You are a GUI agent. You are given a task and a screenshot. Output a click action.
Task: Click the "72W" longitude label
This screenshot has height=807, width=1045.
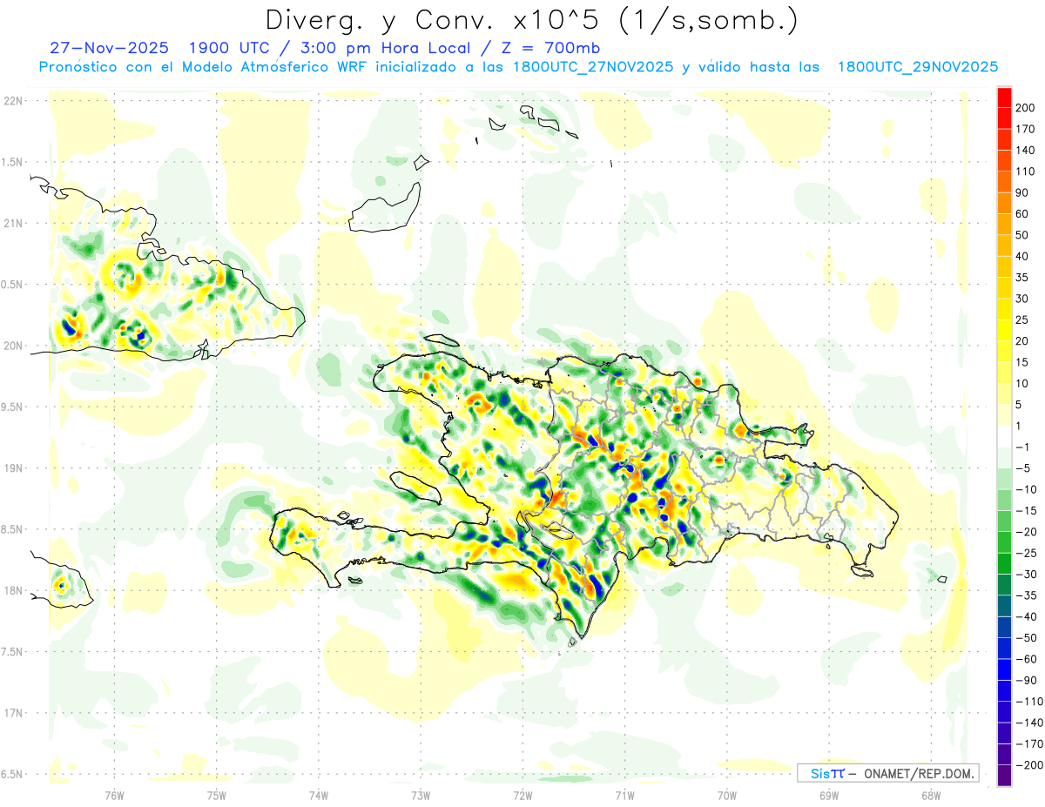click(x=522, y=795)
